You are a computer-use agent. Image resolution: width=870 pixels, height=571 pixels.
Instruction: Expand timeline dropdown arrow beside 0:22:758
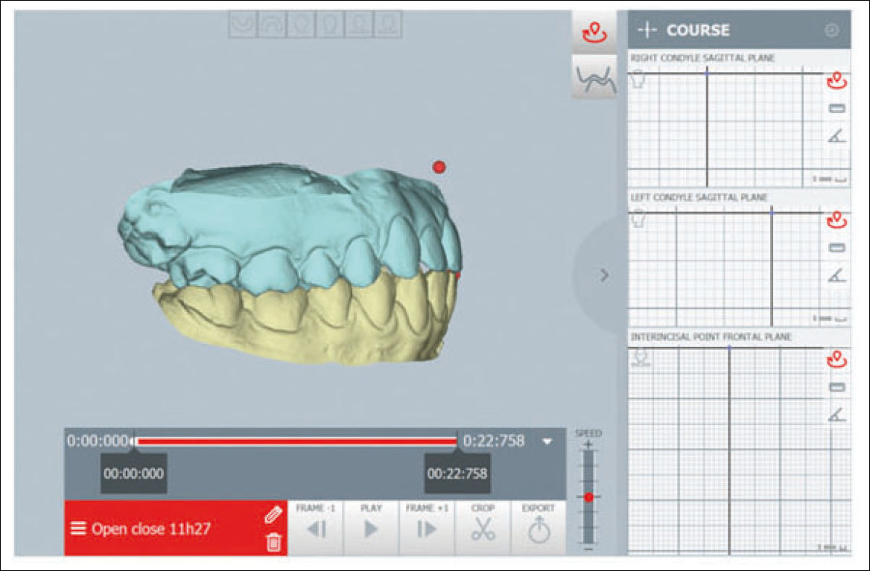(547, 441)
